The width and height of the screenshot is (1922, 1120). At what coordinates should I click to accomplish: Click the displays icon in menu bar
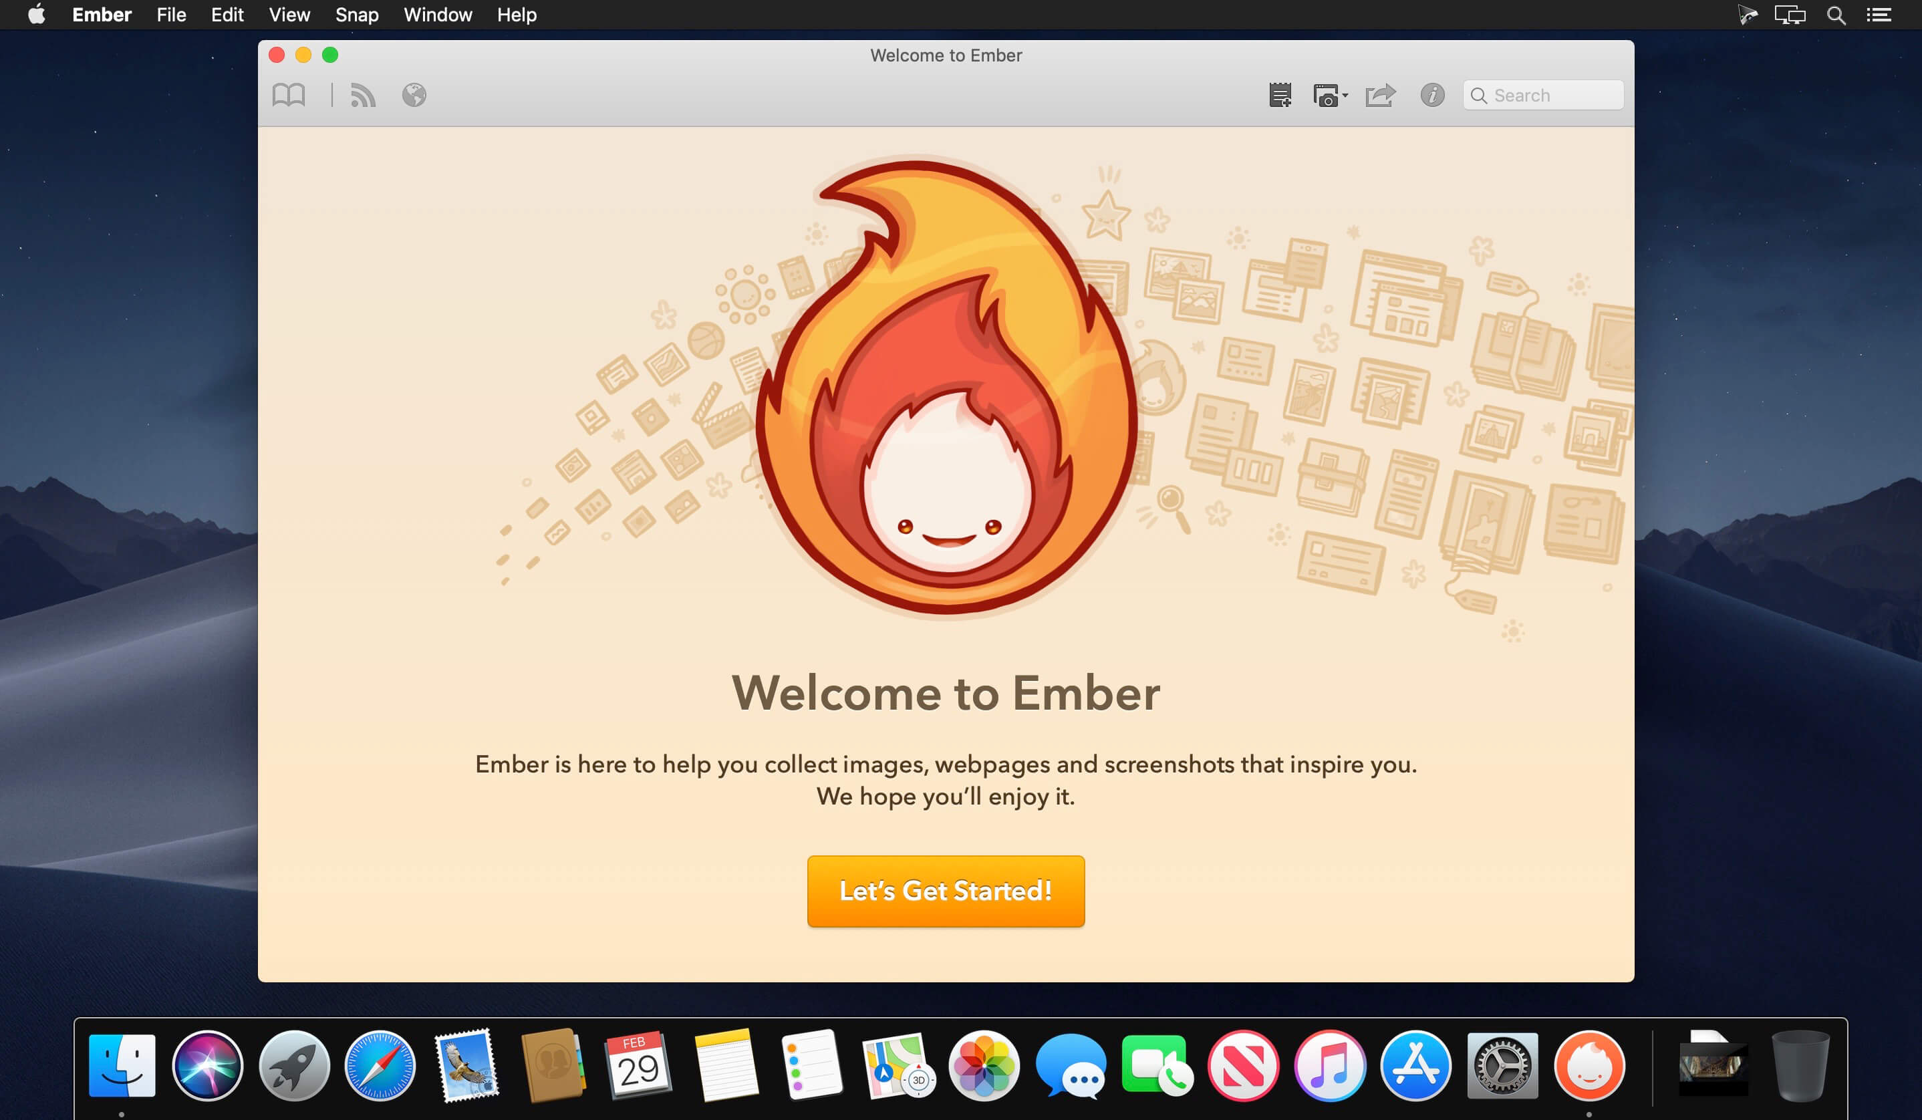coord(1790,15)
